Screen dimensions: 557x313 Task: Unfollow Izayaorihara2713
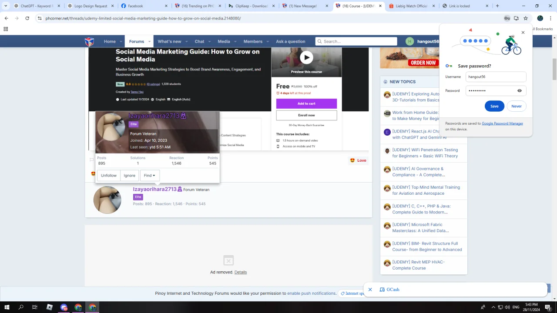109,176
